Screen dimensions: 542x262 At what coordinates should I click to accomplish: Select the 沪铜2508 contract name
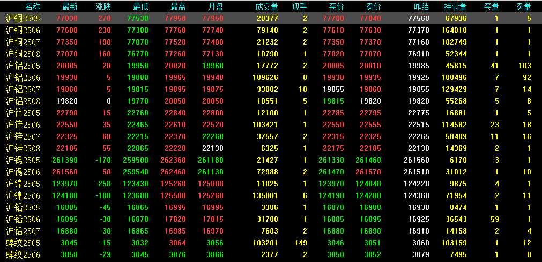[23, 54]
